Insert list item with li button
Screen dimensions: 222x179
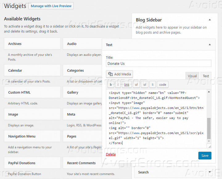tap(152, 85)
